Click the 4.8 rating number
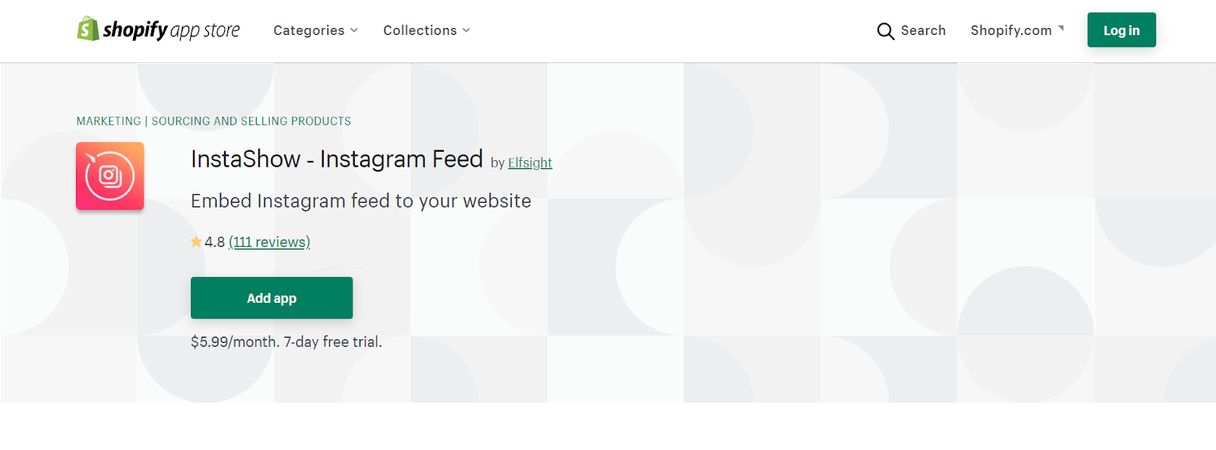 pos(214,242)
